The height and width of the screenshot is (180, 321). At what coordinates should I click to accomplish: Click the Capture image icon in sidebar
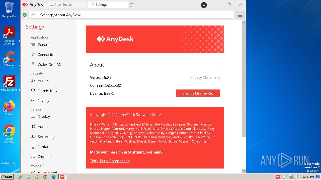(x=33, y=156)
